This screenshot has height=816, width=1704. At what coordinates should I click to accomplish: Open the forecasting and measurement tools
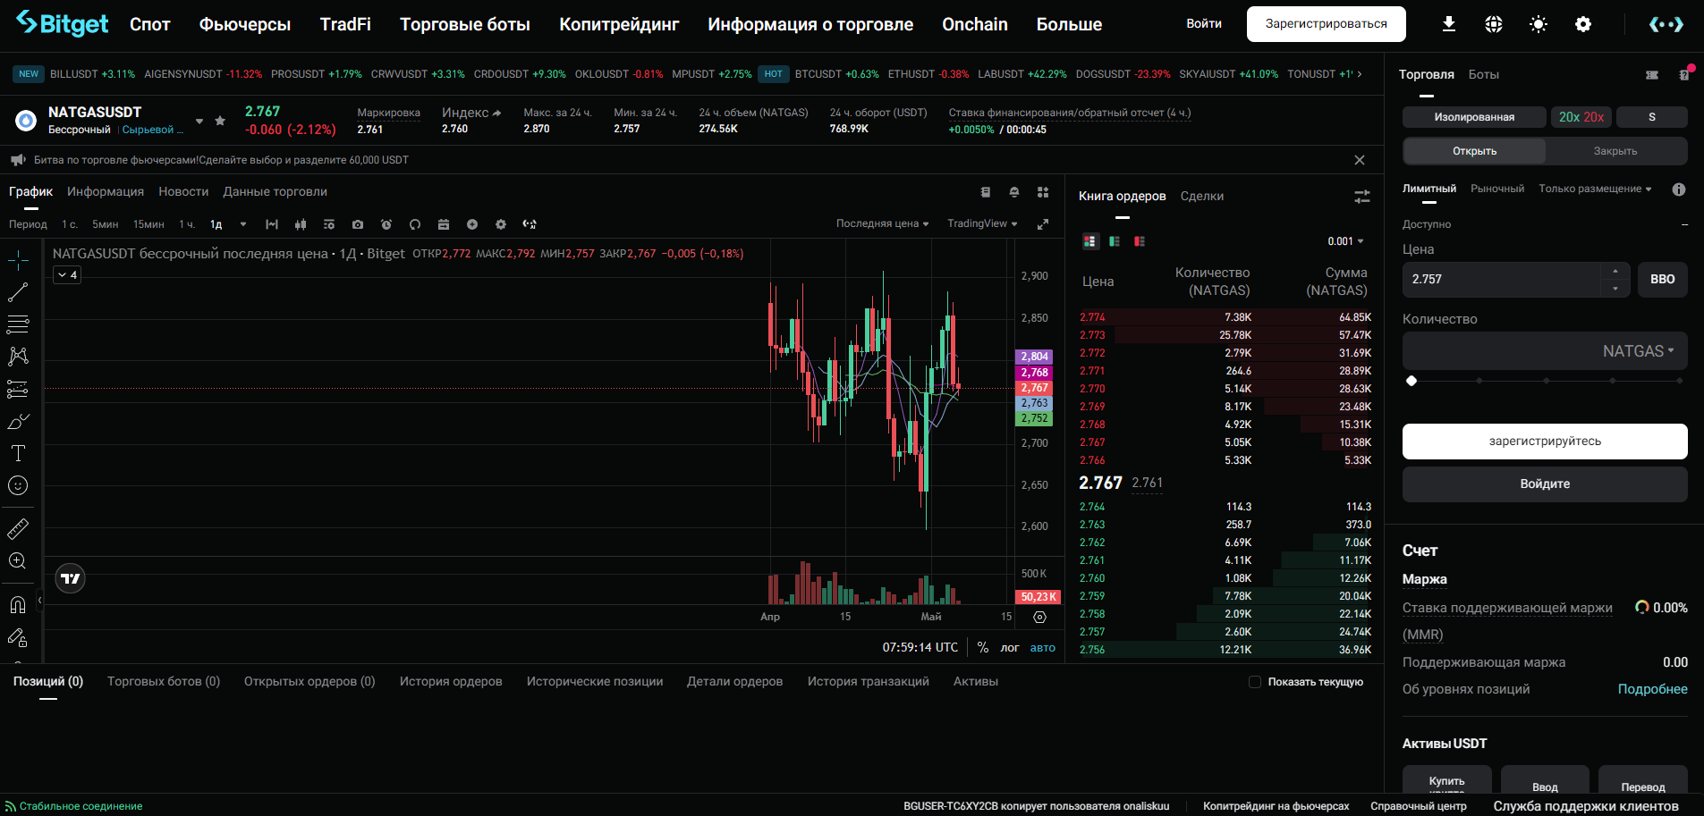point(18,389)
